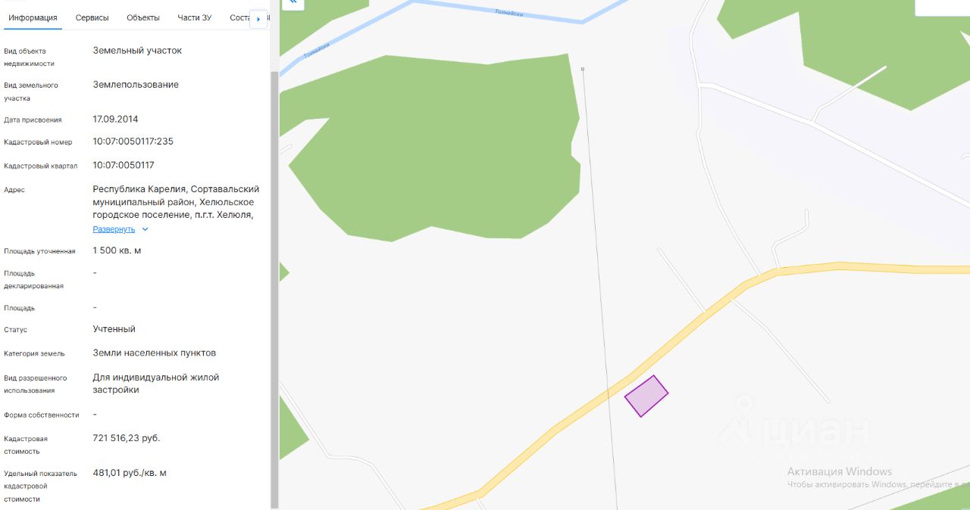
Task: Expand the address via Развернуть link
Action: (114, 229)
